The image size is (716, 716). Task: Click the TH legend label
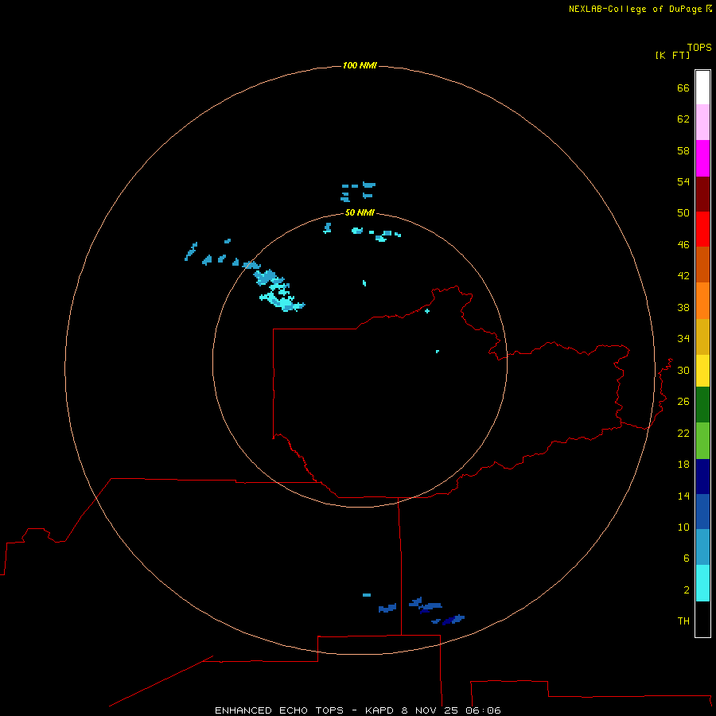683,621
